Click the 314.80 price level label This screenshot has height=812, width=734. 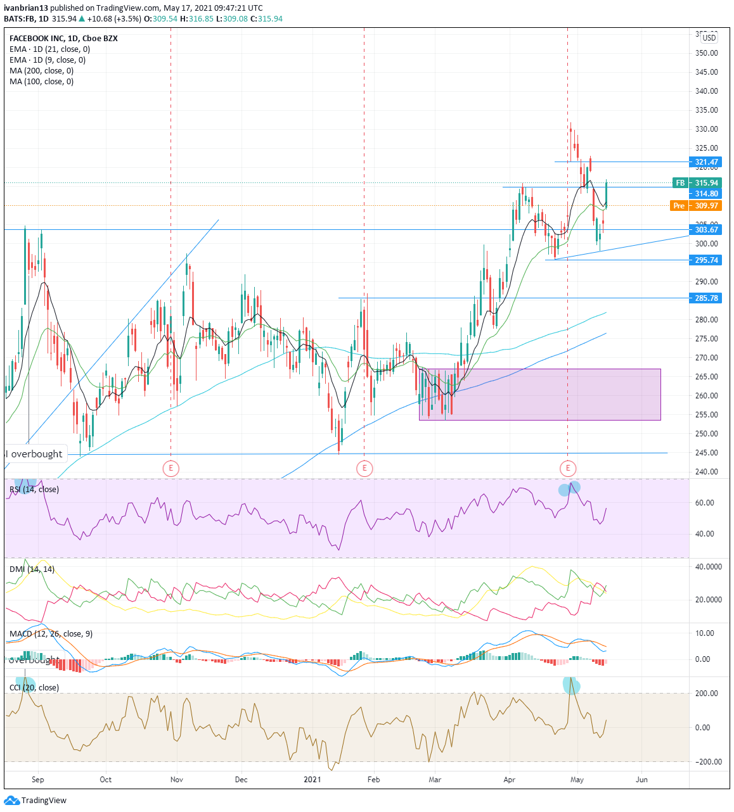tap(704, 194)
